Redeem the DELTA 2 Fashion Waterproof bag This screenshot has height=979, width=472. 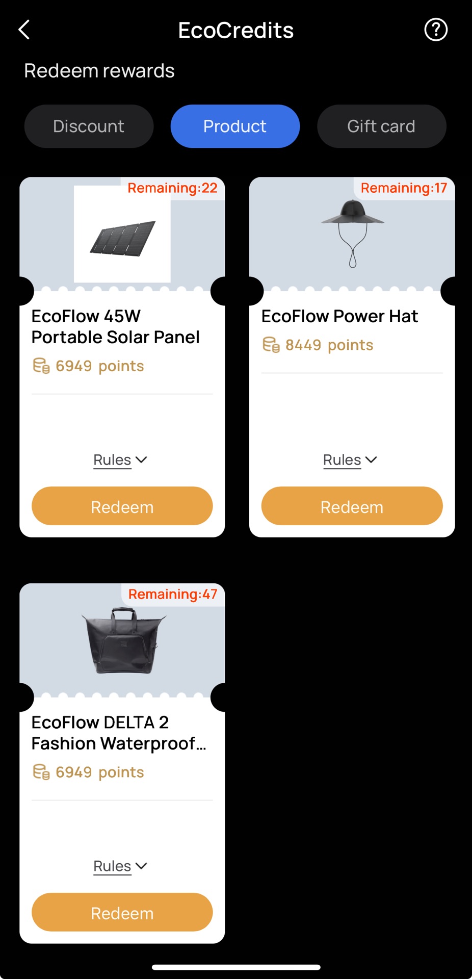tap(122, 913)
